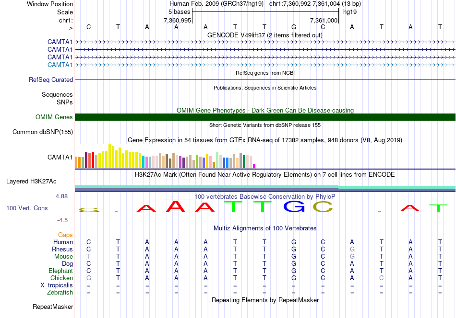The image size is (456, 318).
Task: Click the OMIM Genes track label
Action: click(54, 117)
